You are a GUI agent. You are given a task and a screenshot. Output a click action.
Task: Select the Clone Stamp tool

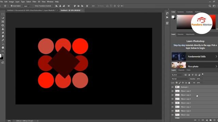pos(3,29)
